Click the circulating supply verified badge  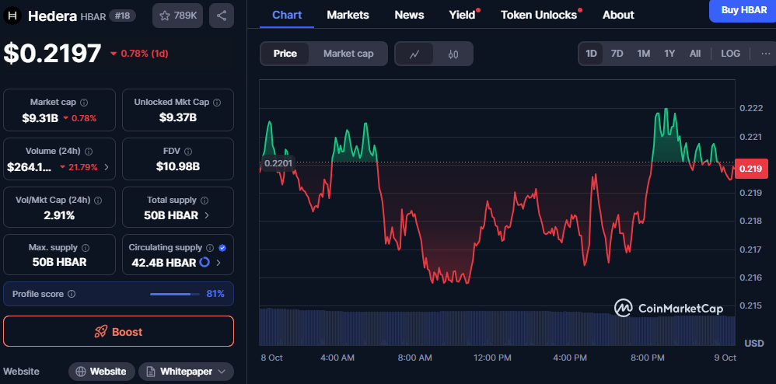coord(222,247)
